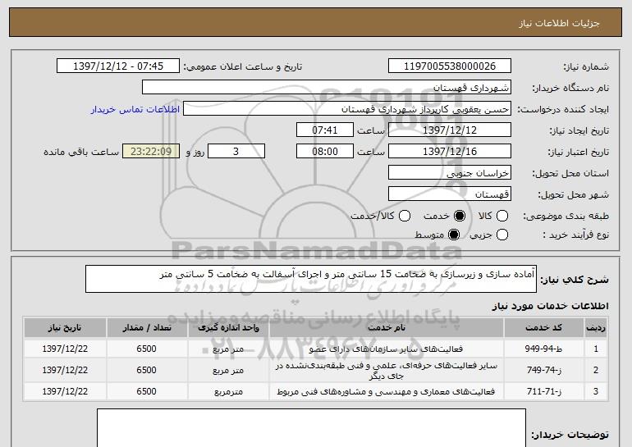Click service name سایر فعالیت‌های حرفه‌ای، علمی
The height and width of the screenshot is (447, 632).
386,371
